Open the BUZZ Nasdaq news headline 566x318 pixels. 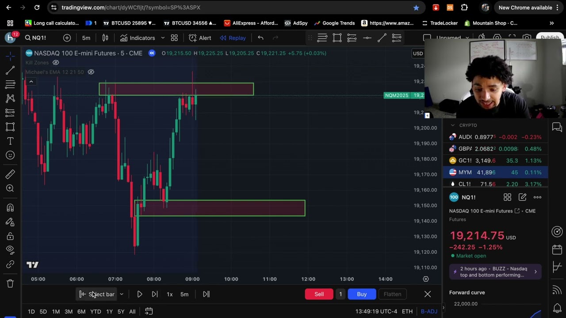(494, 272)
